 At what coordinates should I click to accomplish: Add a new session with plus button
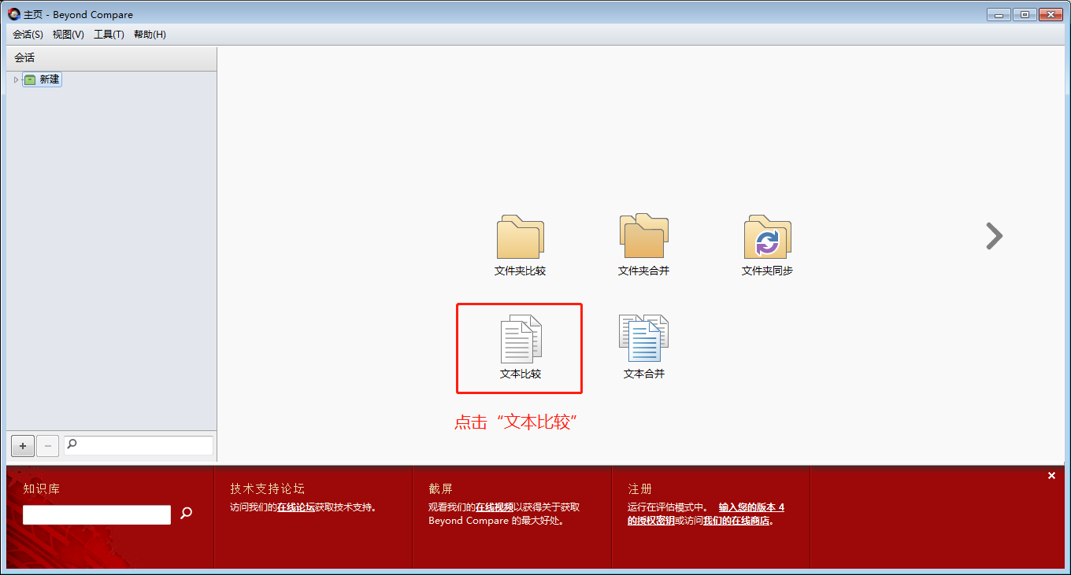click(x=23, y=446)
